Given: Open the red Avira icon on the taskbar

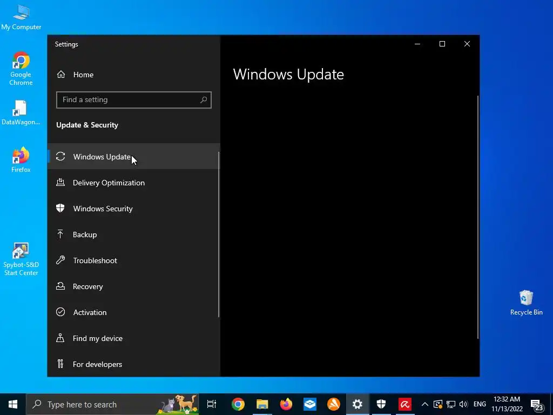Looking at the screenshot, I should pos(405,404).
